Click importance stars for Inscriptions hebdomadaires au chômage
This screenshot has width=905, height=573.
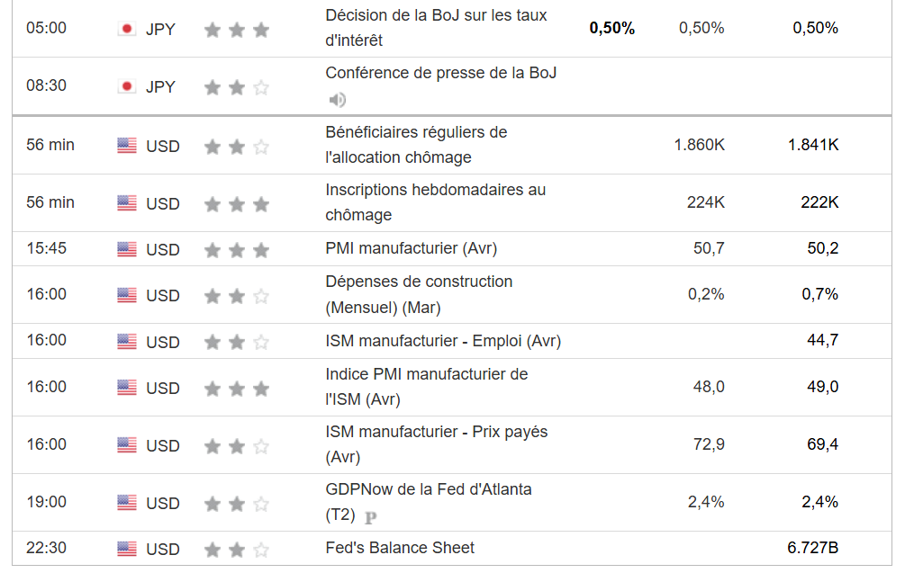click(237, 204)
